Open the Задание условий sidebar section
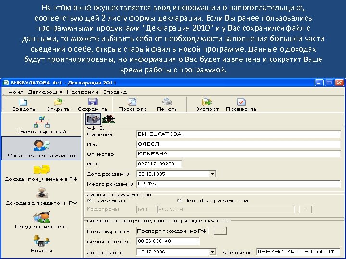The image size is (346, 259). 41,125
